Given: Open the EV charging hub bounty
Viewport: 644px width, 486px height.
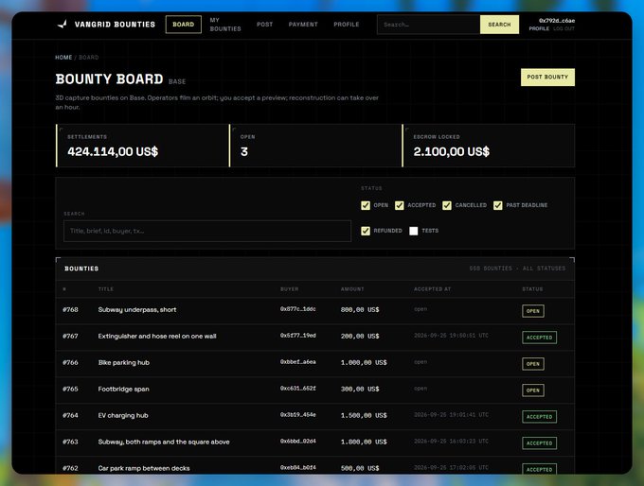Looking at the screenshot, I should 123,415.
